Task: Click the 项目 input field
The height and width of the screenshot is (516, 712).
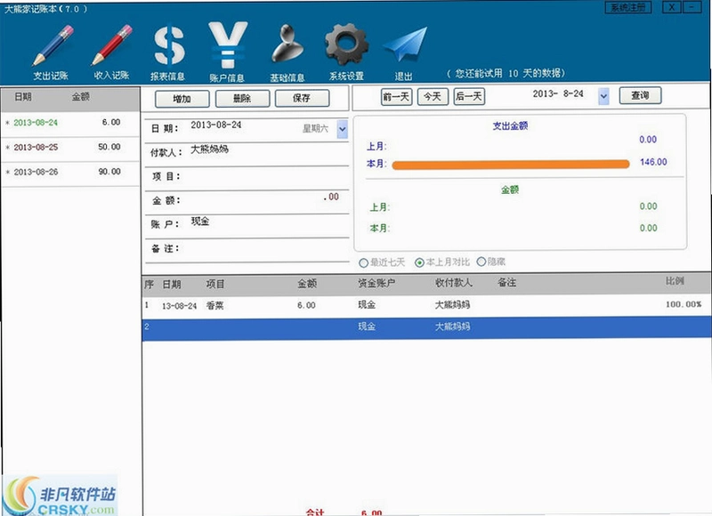Action: [268, 177]
